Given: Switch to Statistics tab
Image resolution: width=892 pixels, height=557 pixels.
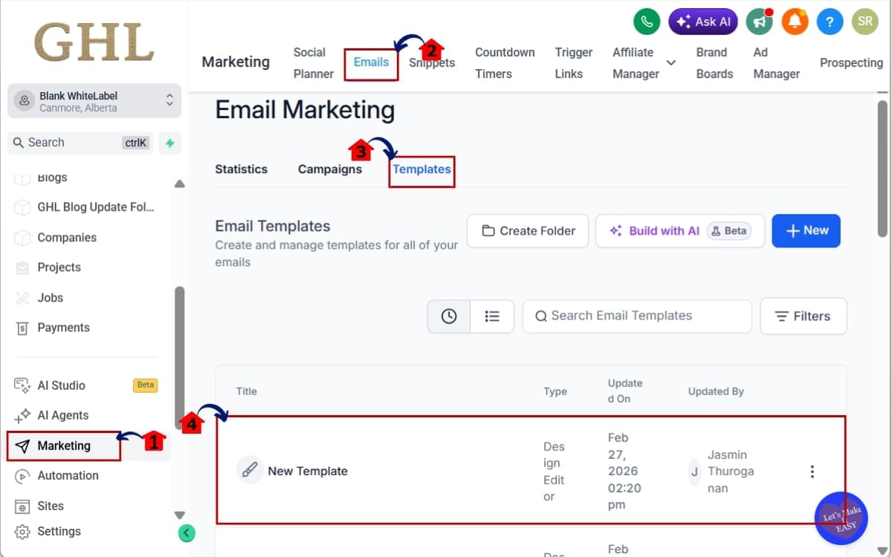Looking at the screenshot, I should [241, 169].
